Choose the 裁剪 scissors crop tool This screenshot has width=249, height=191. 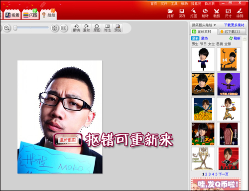[217, 13]
